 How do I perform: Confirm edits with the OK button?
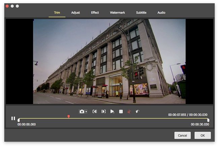click(202, 135)
